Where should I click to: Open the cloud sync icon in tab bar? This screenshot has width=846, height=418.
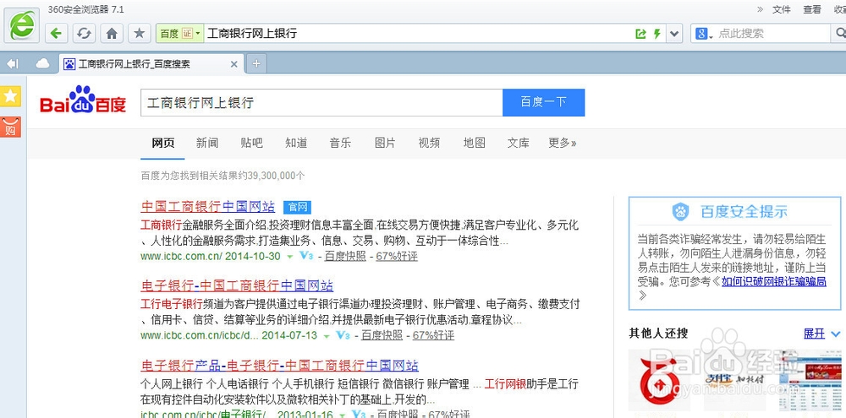42,63
